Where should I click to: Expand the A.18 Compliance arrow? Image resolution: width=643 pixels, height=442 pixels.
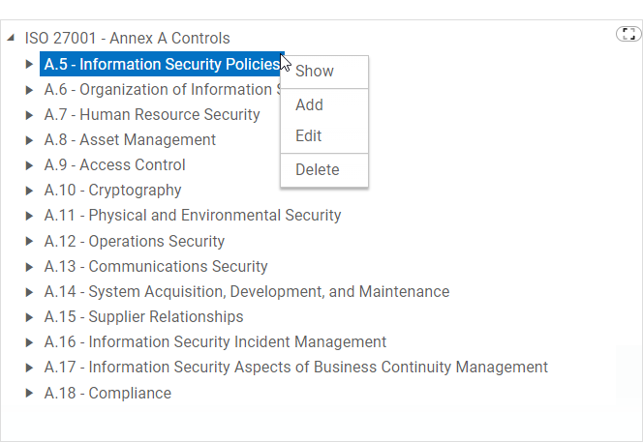pos(30,394)
